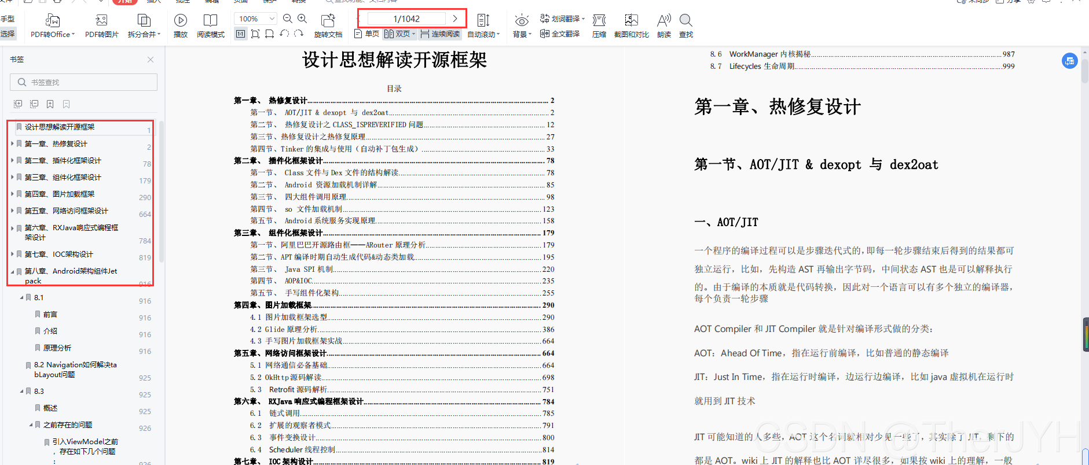Enter 阅读模式 reading mode
The height and width of the screenshot is (465, 1089).
[x=210, y=21]
